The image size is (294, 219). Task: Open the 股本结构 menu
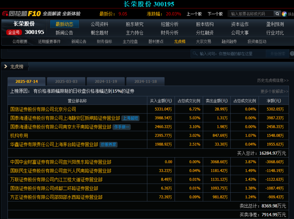[205, 24]
